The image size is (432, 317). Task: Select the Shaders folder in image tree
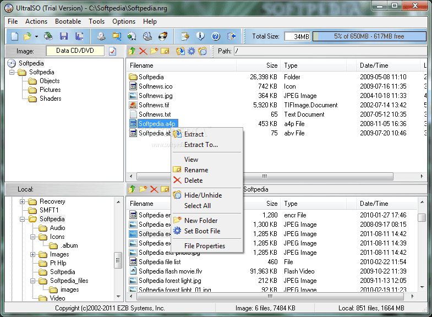[x=51, y=99]
